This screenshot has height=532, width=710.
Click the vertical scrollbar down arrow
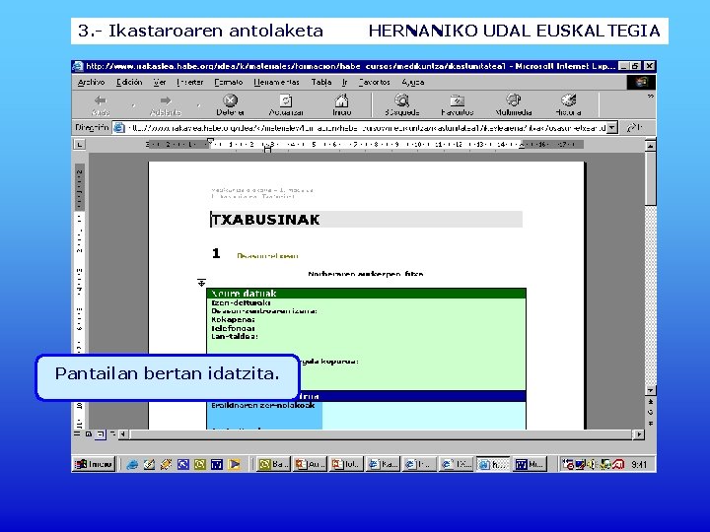(650, 390)
